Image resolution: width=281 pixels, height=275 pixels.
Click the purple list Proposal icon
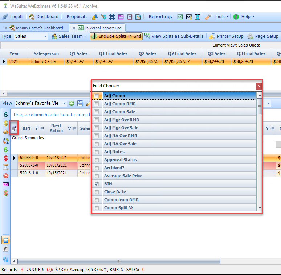pyautogui.click(x=121, y=17)
